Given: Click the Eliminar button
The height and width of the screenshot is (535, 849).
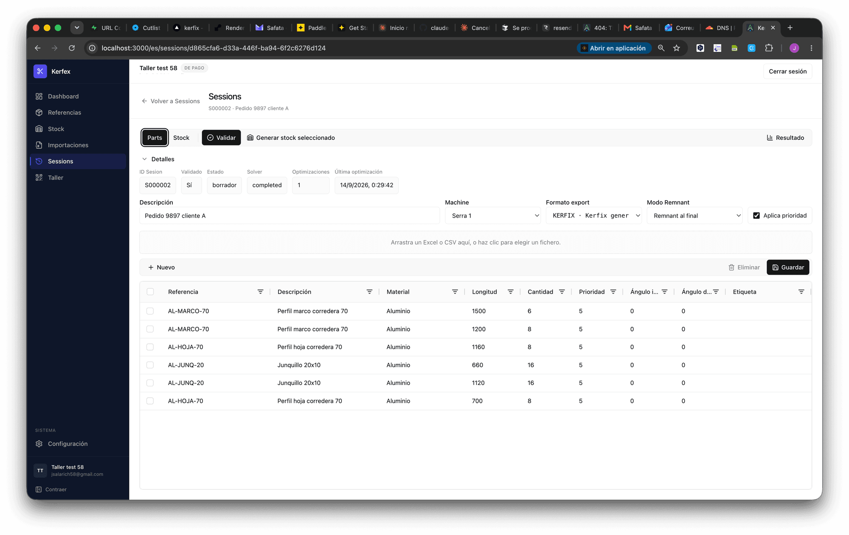Looking at the screenshot, I should (744, 267).
